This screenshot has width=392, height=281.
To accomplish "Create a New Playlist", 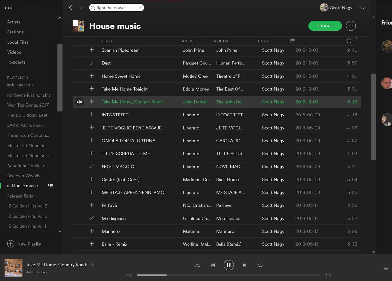I will click(x=24, y=244).
